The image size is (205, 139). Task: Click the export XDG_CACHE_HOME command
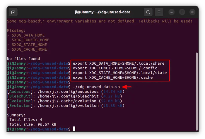coord(113,78)
